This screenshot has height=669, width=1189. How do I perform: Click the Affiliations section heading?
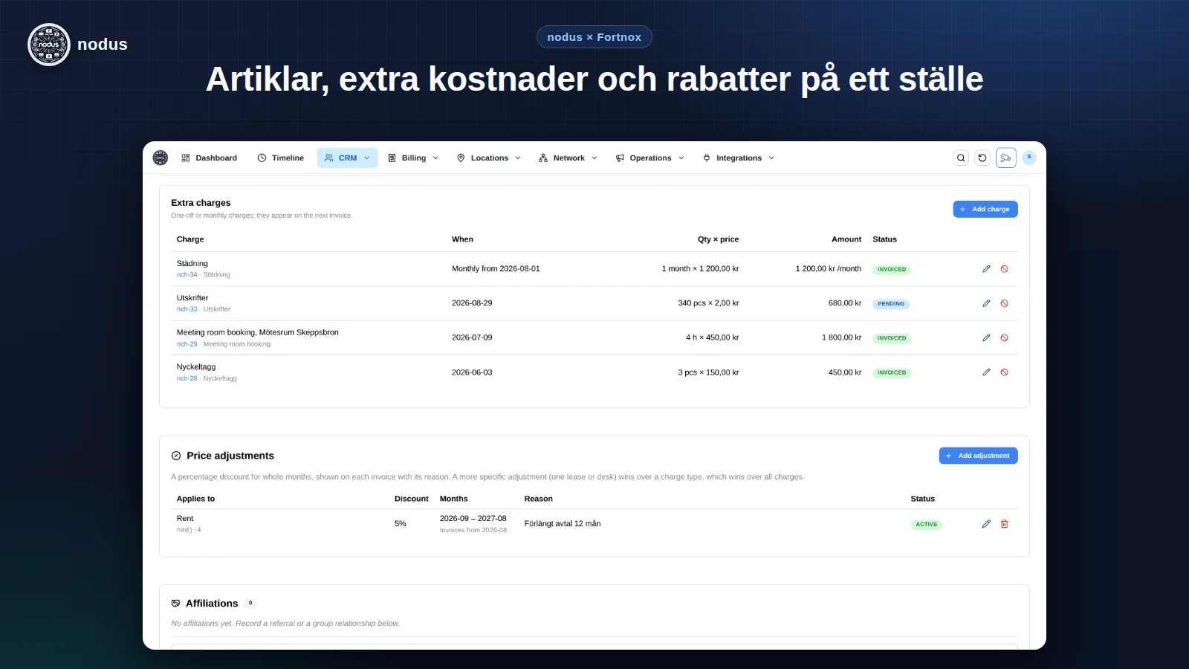(212, 604)
